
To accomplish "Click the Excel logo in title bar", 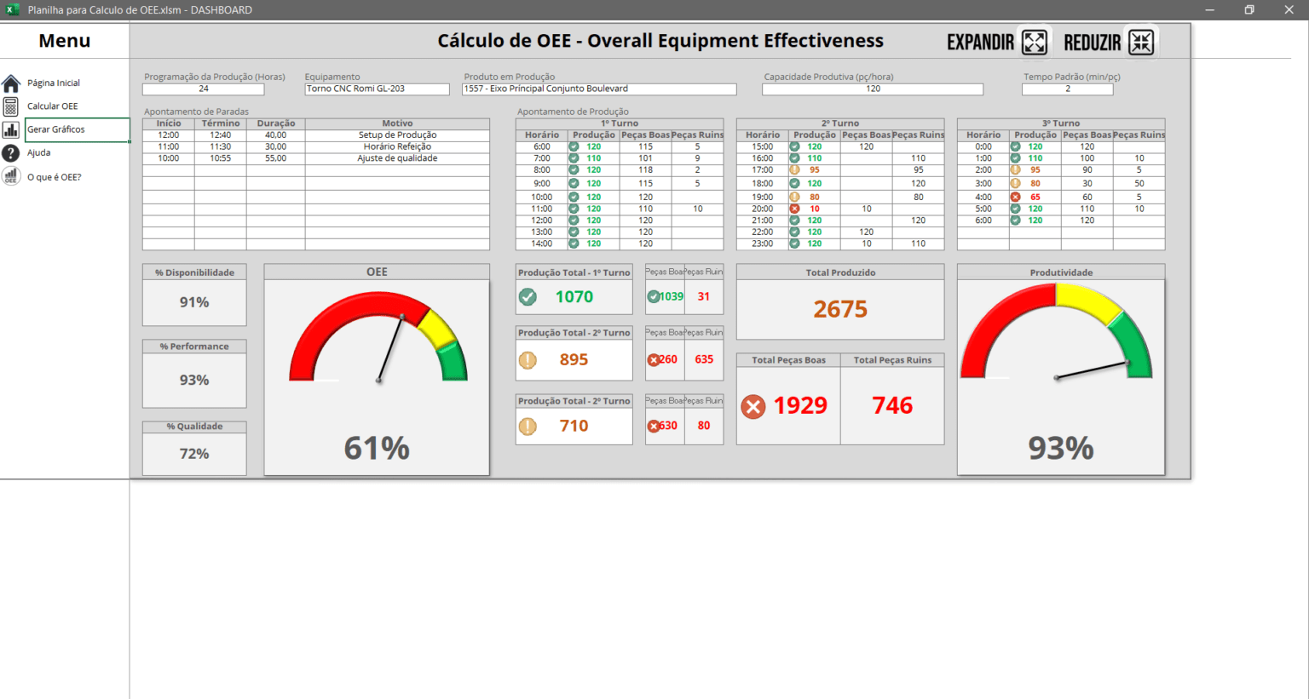I will pyautogui.click(x=13, y=9).
